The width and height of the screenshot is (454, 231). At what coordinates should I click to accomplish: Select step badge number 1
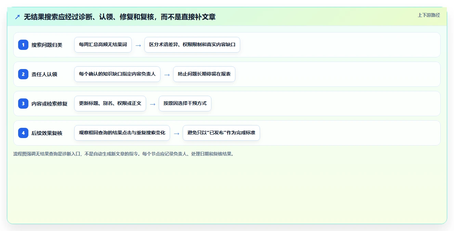click(x=23, y=45)
